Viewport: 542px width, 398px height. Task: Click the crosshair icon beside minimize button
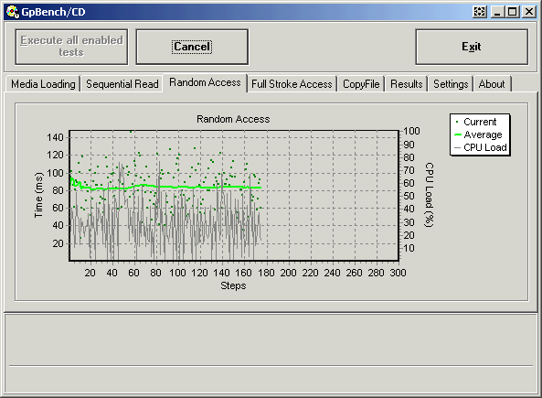tap(480, 12)
